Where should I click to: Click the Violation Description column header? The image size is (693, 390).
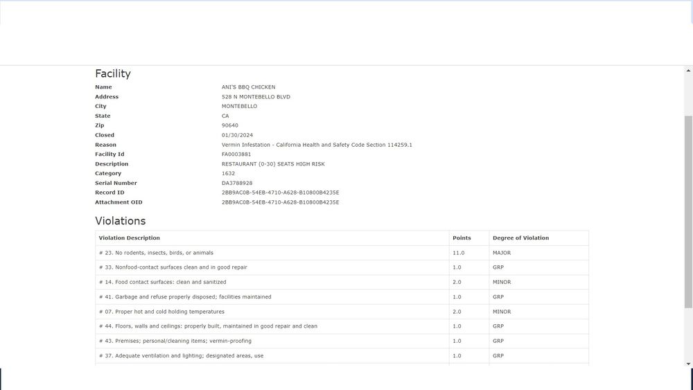(130, 238)
